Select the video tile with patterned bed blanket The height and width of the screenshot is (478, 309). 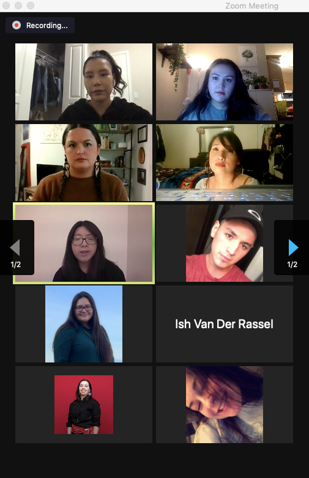click(225, 163)
